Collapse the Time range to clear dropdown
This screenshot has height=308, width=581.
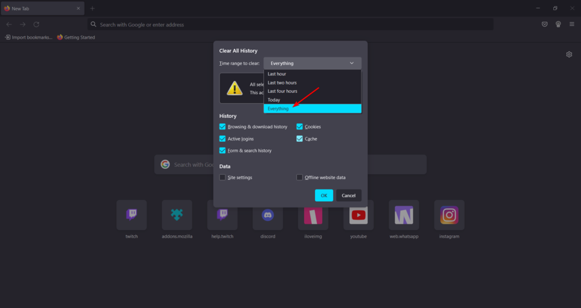click(312, 63)
